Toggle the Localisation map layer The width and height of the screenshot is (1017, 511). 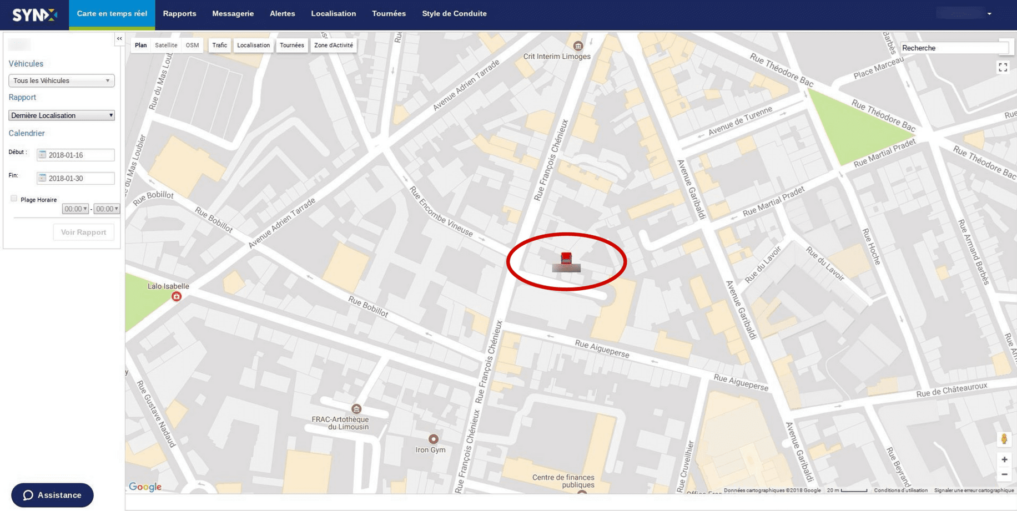pos(253,45)
